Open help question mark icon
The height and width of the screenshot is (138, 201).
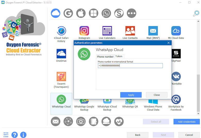pyautogui.click(x=15, y=135)
